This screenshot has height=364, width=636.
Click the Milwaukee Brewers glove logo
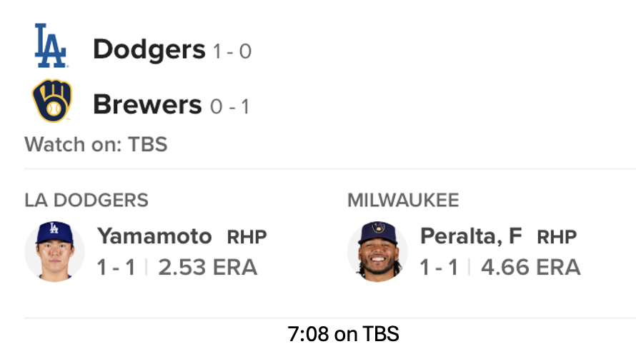(x=51, y=101)
